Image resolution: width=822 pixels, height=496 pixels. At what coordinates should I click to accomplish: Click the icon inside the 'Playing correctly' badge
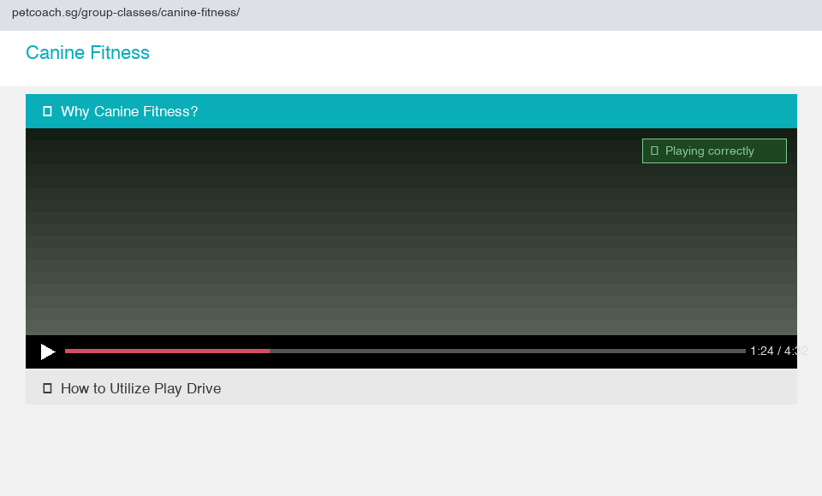tap(655, 151)
